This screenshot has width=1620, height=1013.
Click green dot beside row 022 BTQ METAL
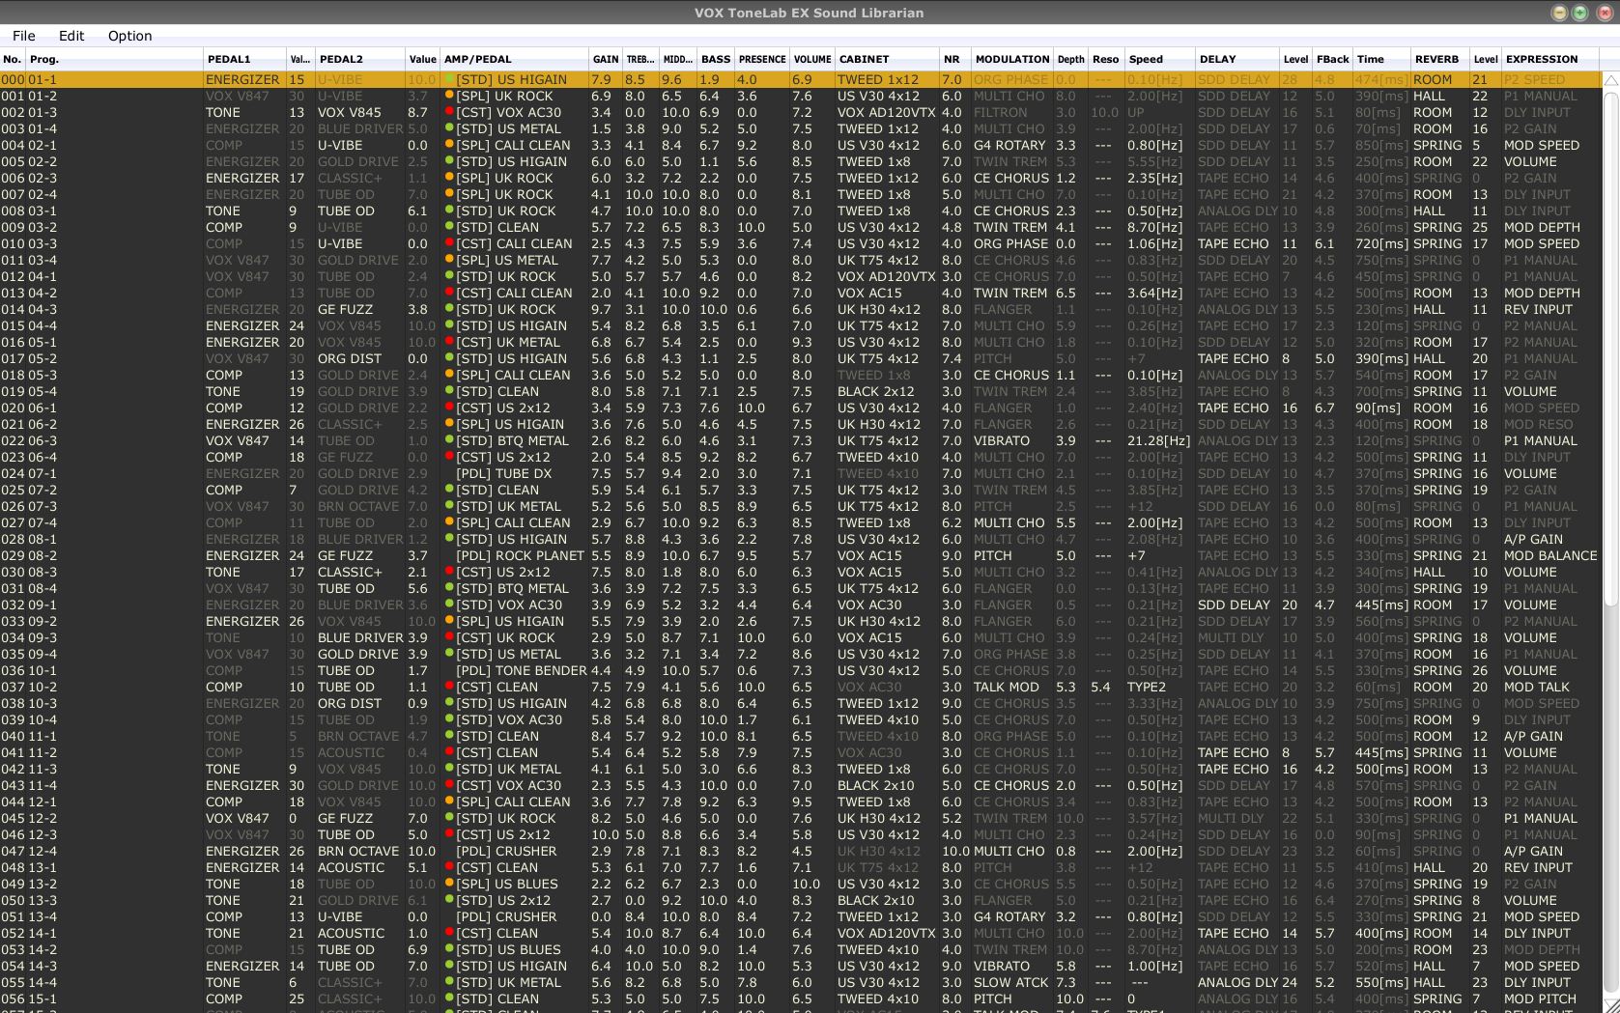(x=449, y=440)
